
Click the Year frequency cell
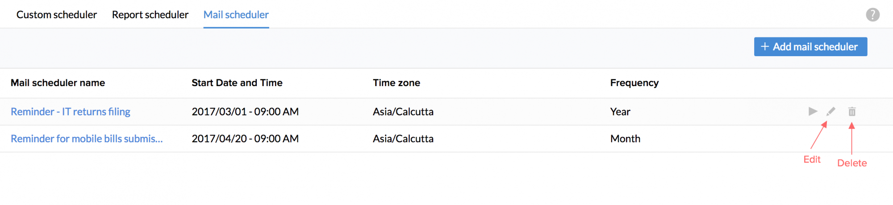point(620,111)
